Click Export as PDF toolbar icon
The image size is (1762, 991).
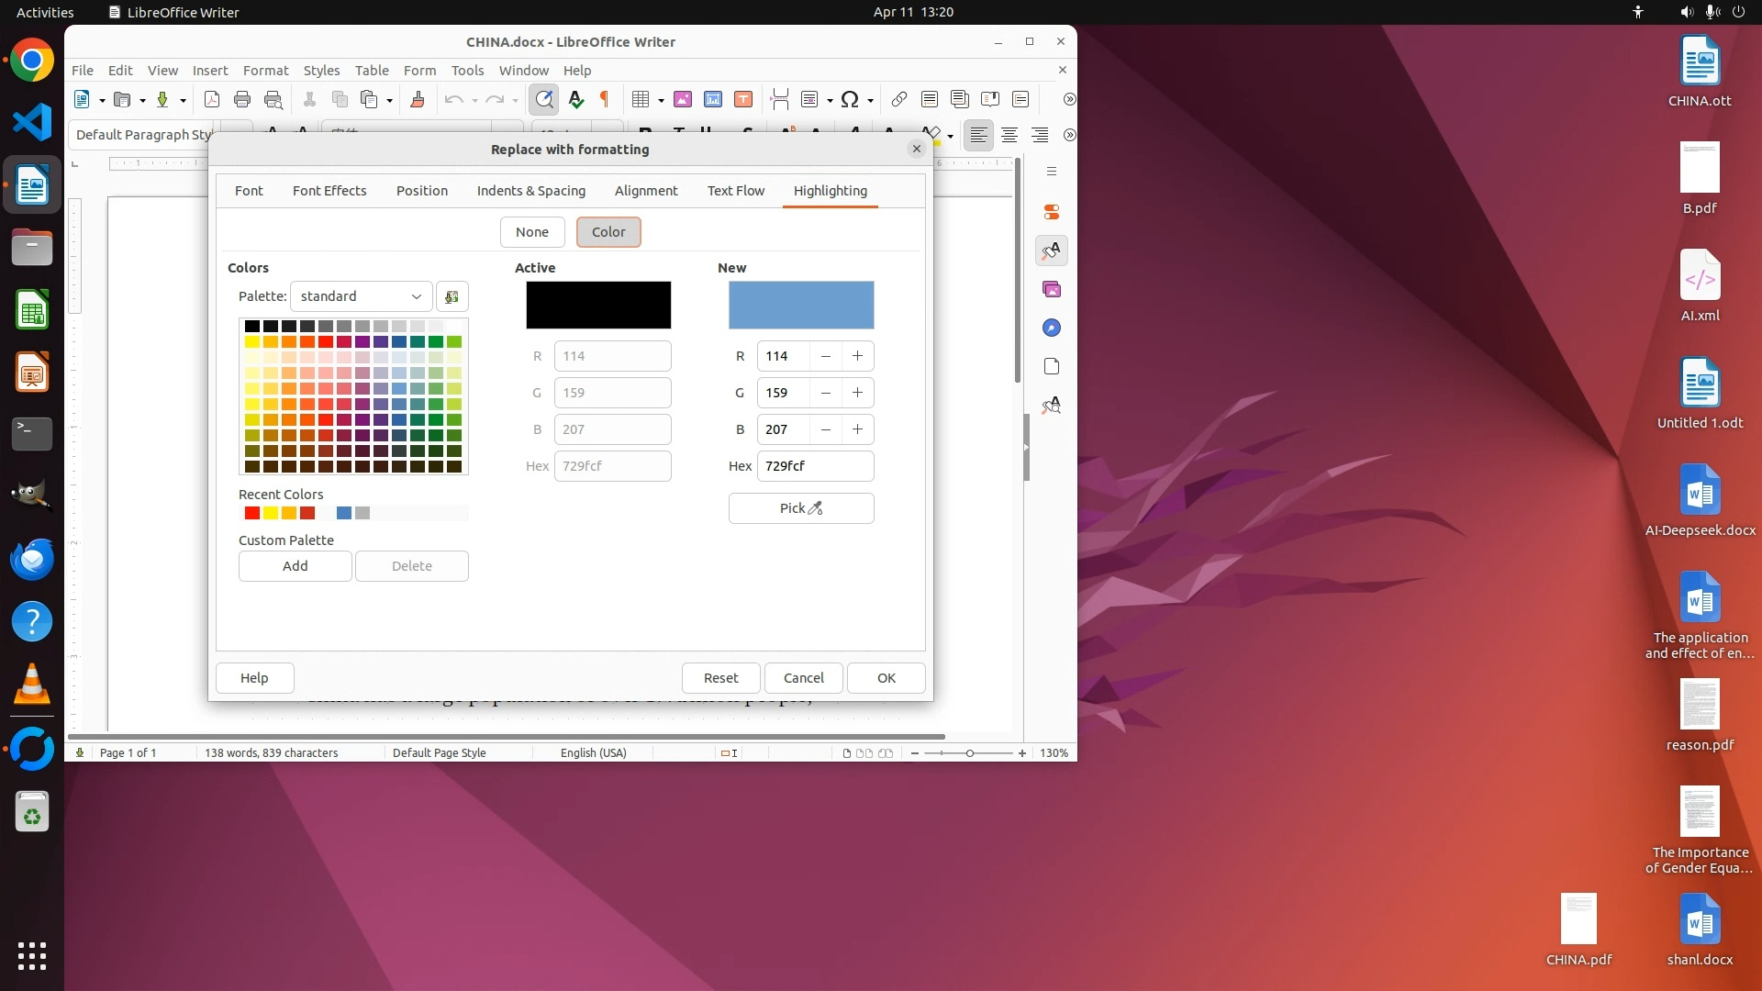coord(212,99)
